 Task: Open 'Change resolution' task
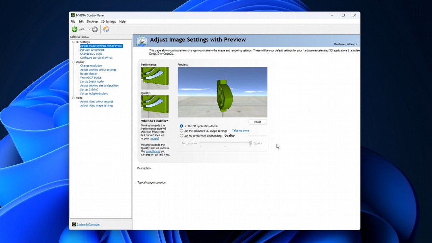pos(91,66)
